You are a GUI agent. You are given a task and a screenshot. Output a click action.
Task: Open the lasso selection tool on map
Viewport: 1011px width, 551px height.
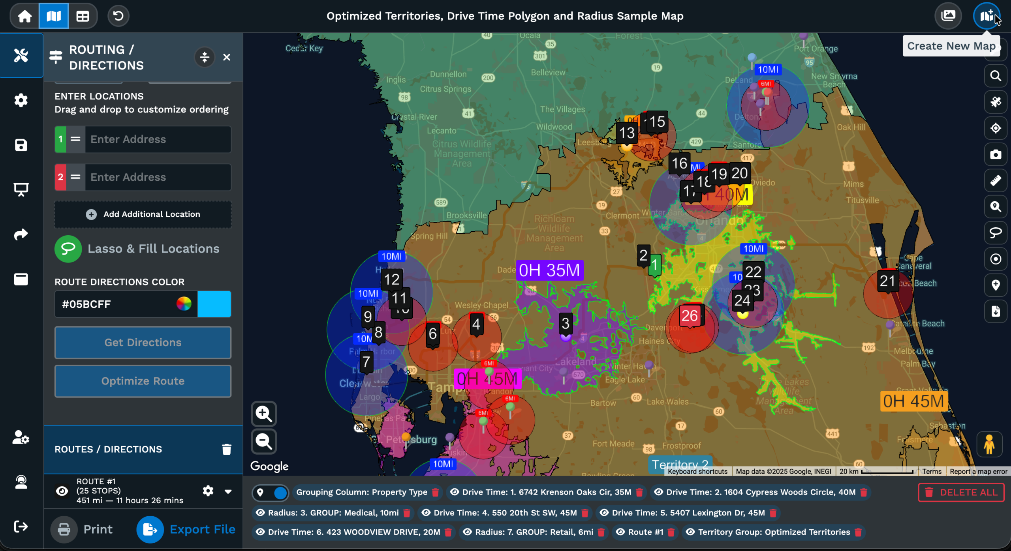(x=995, y=233)
